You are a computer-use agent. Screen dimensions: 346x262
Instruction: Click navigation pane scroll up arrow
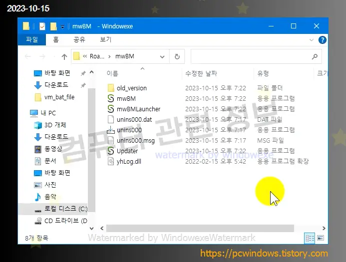point(91,72)
